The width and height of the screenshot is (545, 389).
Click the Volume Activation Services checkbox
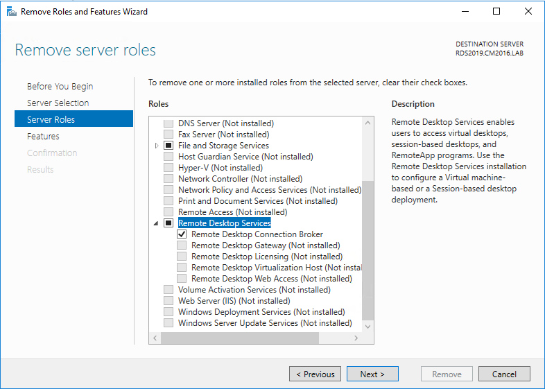pyautogui.click(x=168, y=290)
